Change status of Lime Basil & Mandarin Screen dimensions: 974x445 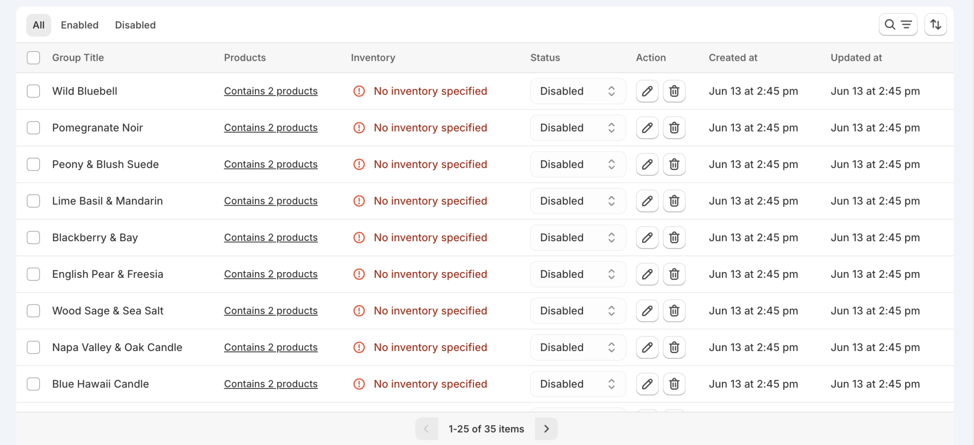click(577, 201)
